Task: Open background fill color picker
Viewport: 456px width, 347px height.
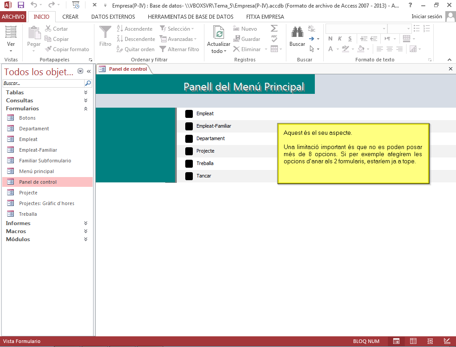Action: [368, 49]
